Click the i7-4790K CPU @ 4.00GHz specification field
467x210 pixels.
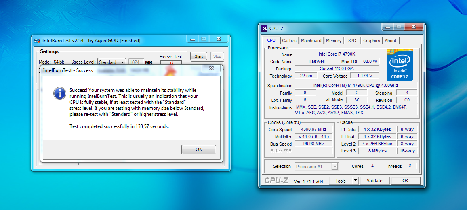pos(356,85)
